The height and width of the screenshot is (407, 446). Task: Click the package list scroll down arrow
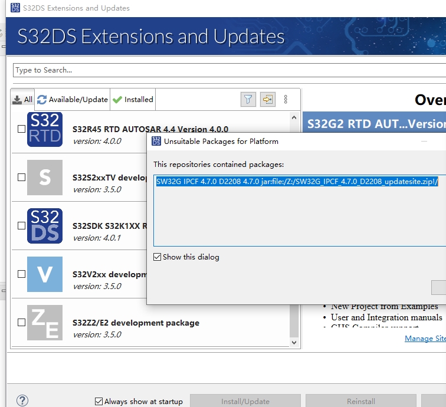294,343
